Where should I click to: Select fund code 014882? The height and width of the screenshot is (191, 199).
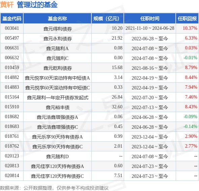(12, 77)
